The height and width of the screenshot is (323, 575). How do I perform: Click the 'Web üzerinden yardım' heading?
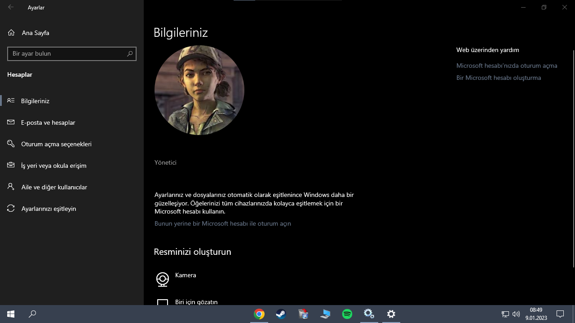coord(488,50)
